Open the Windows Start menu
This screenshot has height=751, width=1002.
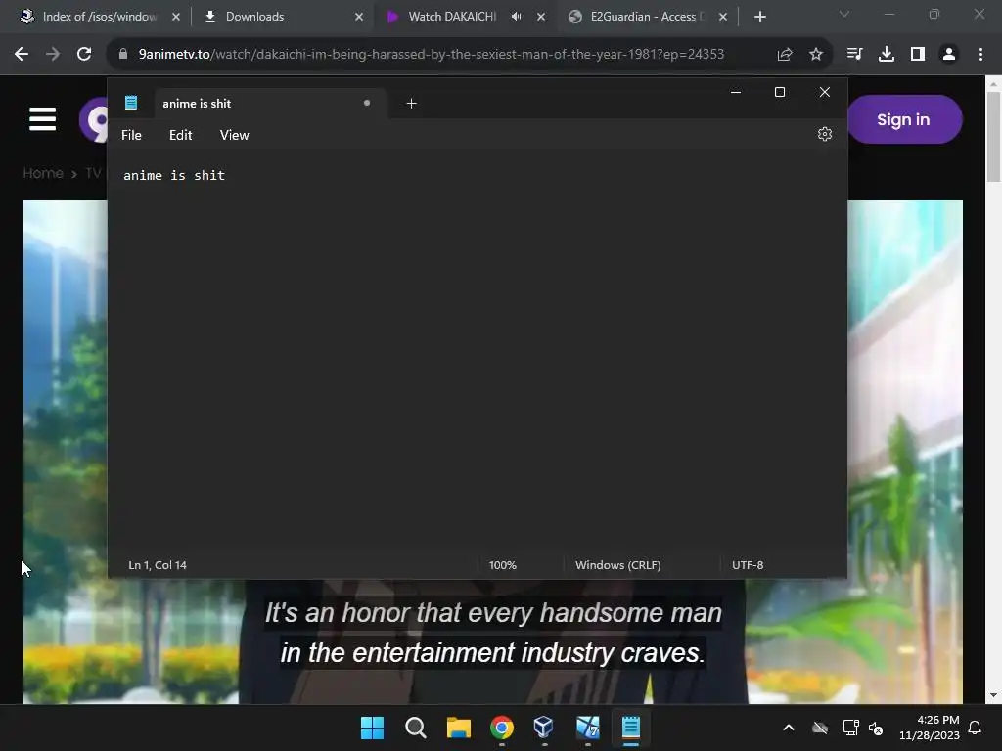click(x=372, y=728)
